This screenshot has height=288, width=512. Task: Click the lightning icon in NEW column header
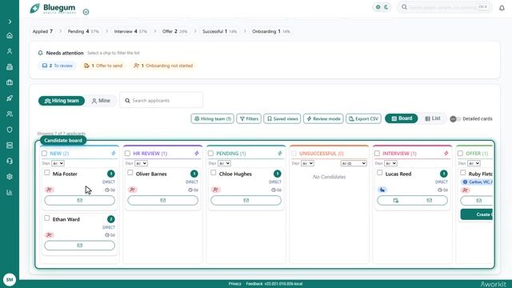(114, 153)
